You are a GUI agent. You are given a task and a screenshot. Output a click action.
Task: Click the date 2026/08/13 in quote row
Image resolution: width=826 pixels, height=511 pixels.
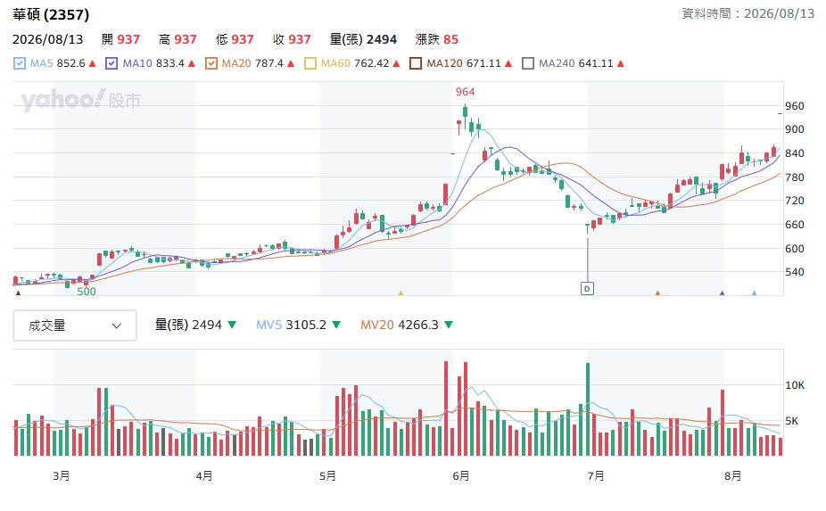tap(48, 39)
